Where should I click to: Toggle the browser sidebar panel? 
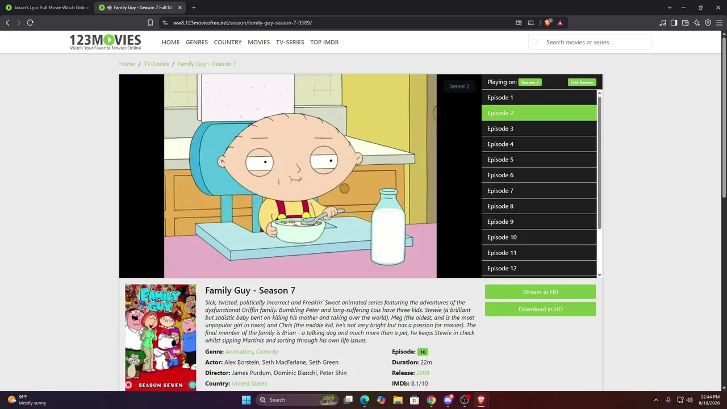(x=674, y=23)
